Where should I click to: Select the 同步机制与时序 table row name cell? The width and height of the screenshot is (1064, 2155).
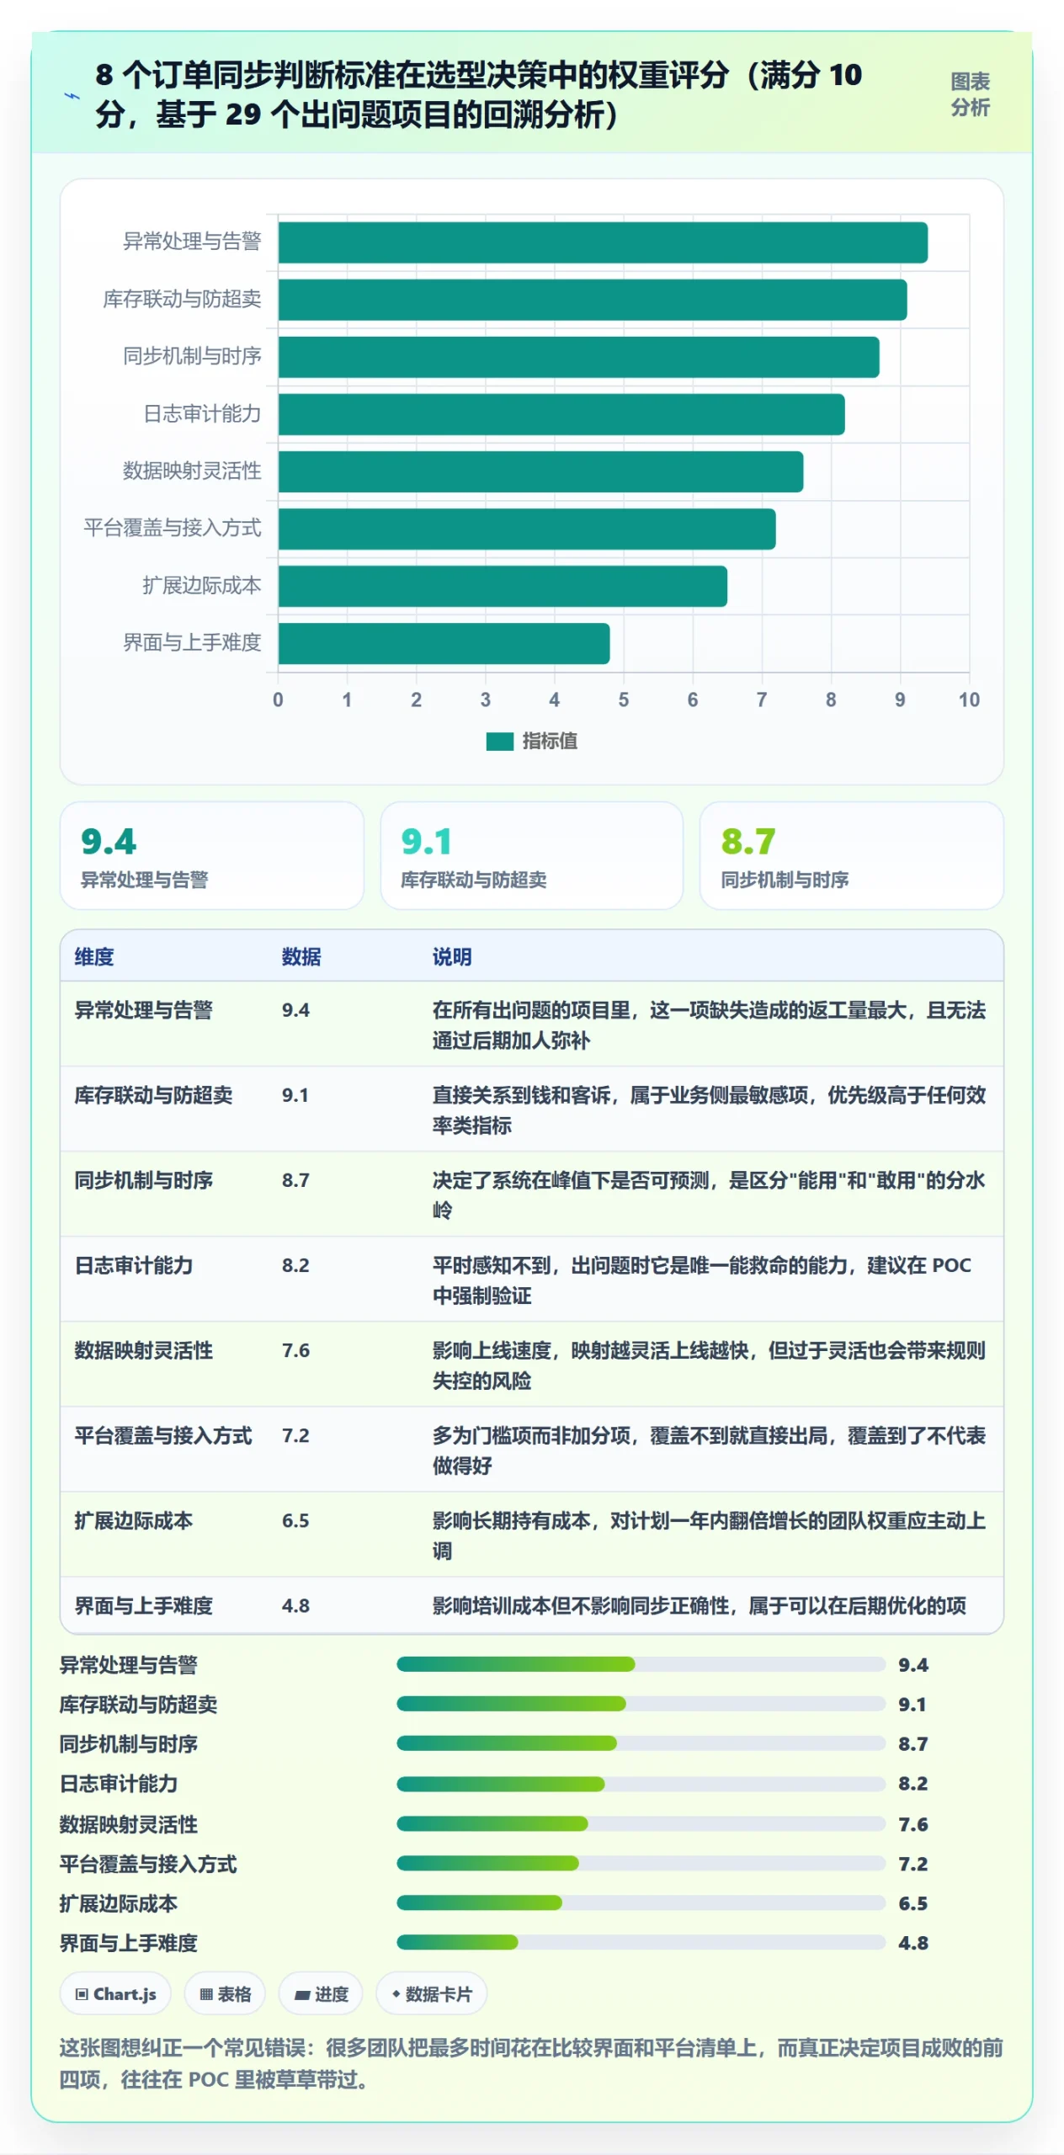tap(144, 1179)
